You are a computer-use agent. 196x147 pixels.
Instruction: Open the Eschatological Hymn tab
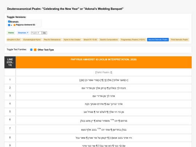click(x=32, y=40)
